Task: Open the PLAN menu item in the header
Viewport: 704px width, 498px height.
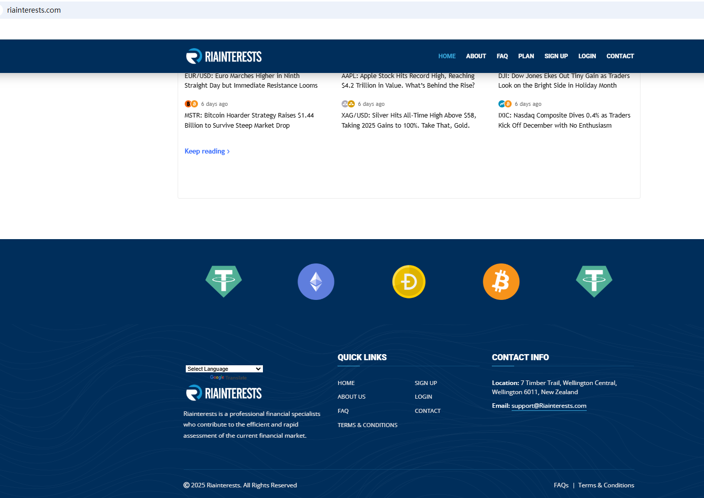Action: click(x=526, y=56)
